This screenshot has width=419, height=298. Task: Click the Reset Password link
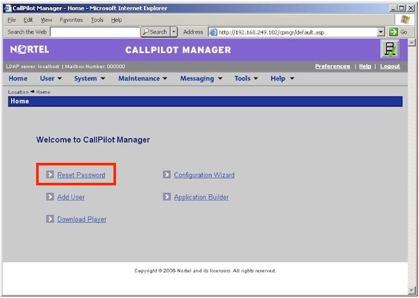pyautogui.click(x=81, y=174)
